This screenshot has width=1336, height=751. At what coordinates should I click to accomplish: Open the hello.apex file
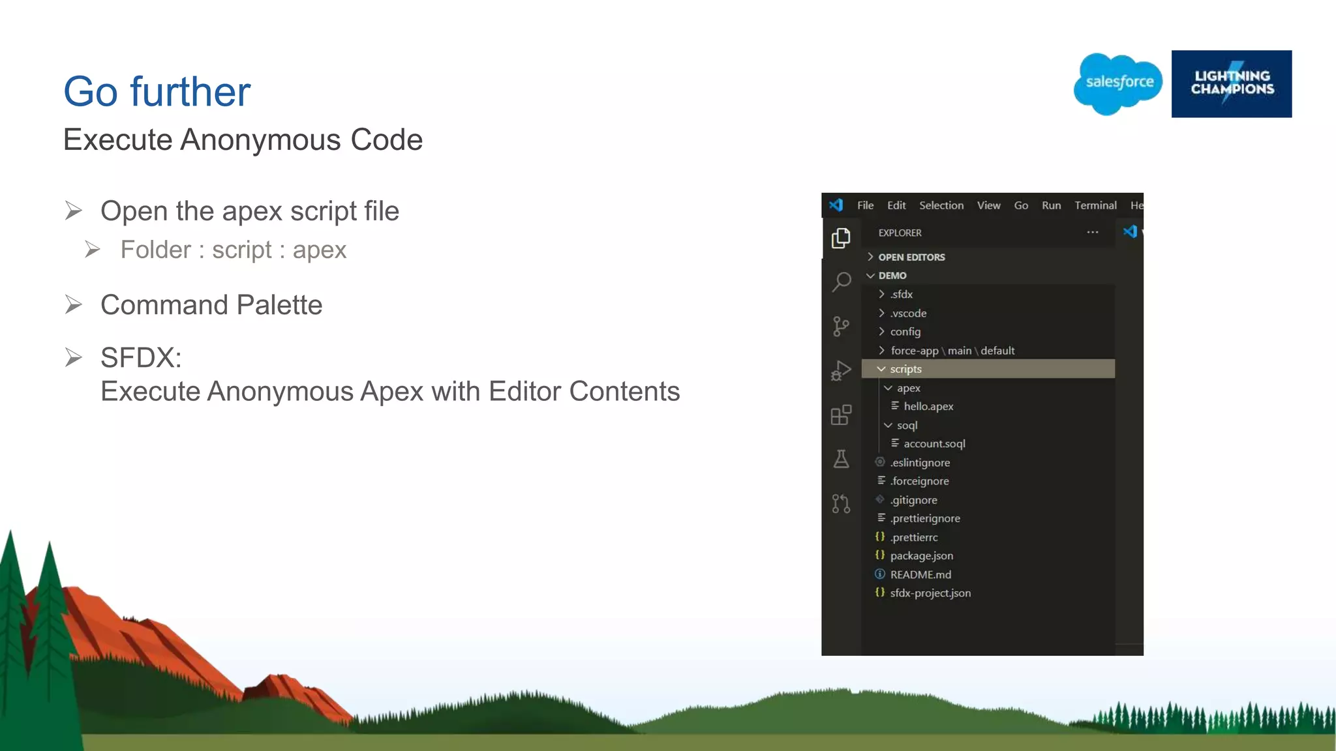click(x=988, y=406)
